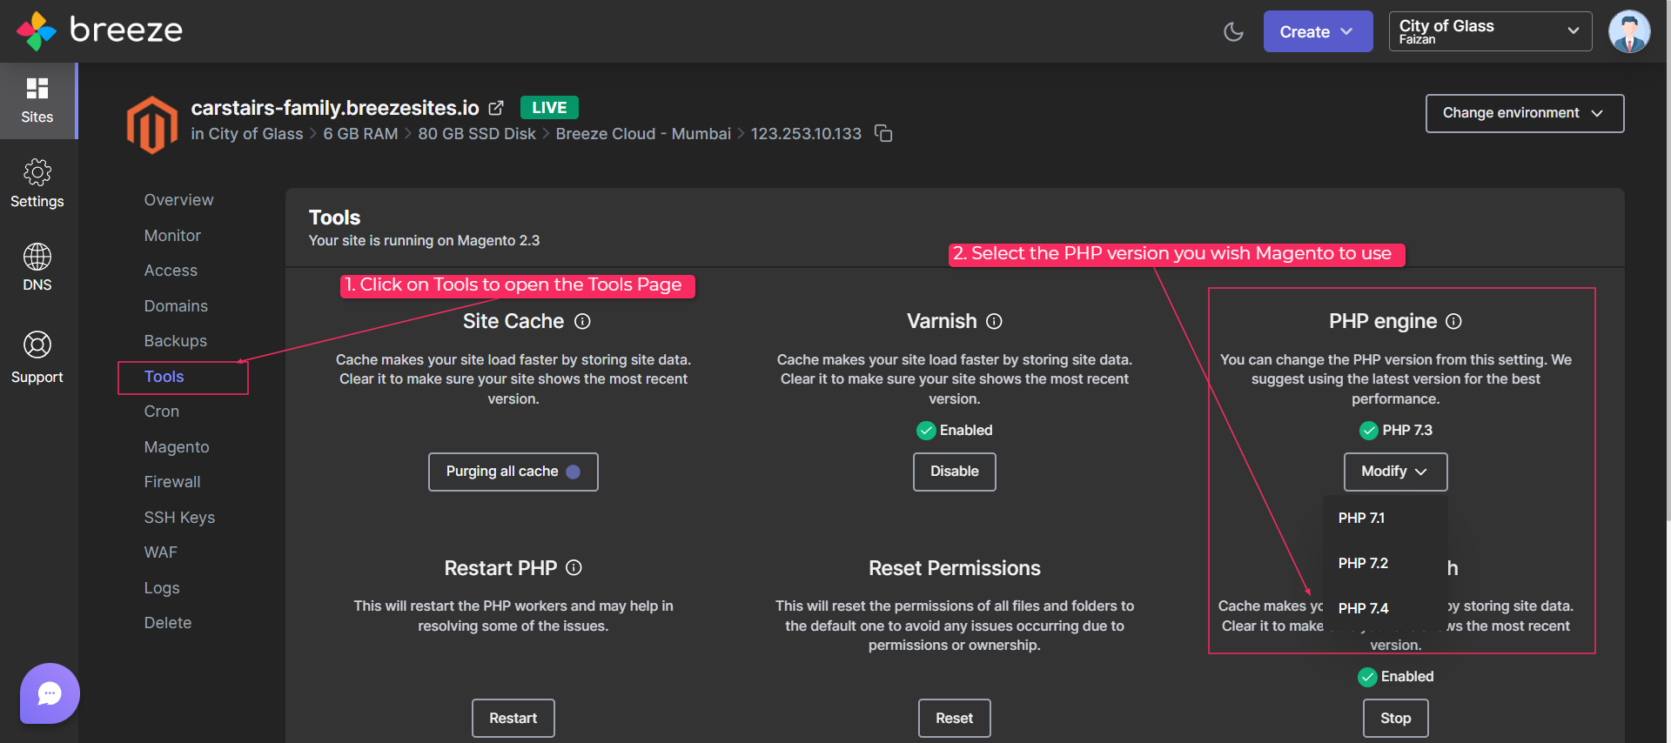
Task: Open the Cron page
Action: pyautogui.click(x=161, y=412)
